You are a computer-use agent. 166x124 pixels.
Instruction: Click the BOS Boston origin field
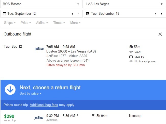[41, 4]
